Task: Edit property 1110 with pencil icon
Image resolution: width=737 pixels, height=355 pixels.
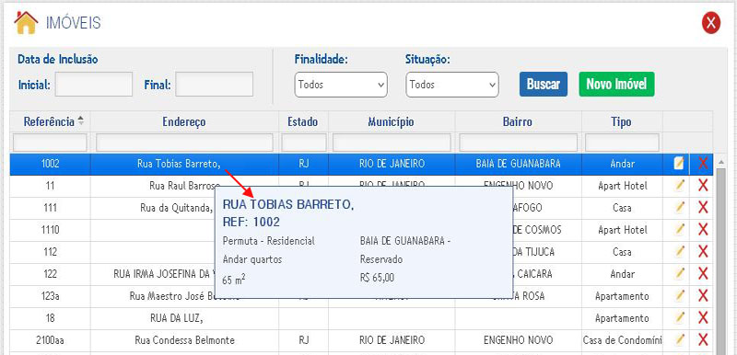Action: click(679, 230)
